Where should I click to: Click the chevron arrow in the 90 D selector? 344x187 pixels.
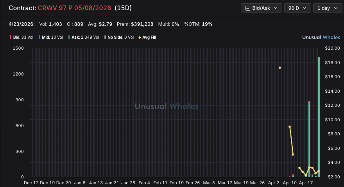[x=305, y=8]
